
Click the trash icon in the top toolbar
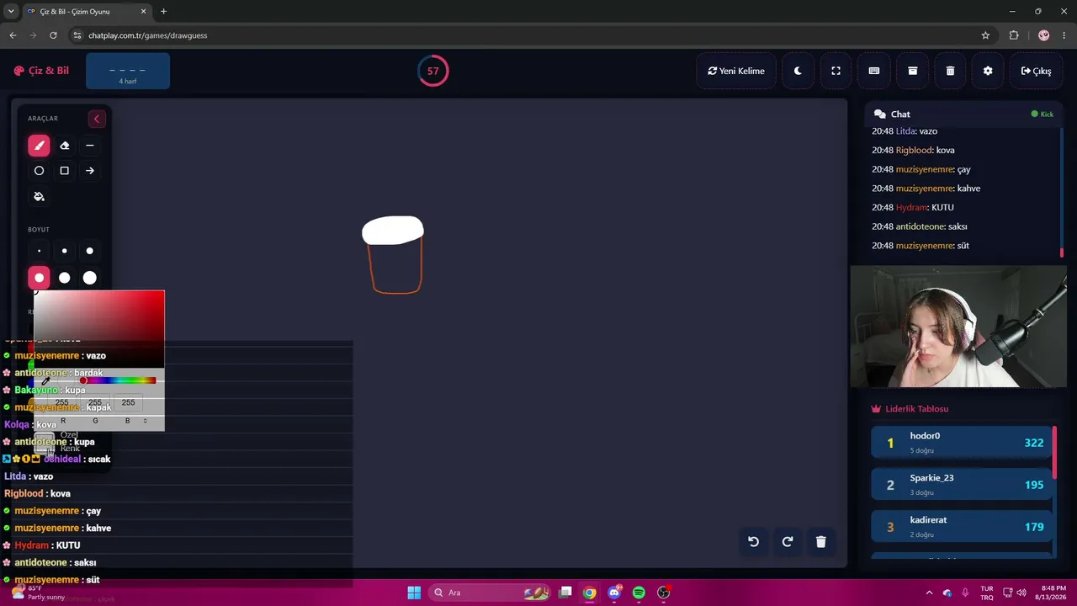[x=950, y=71]
